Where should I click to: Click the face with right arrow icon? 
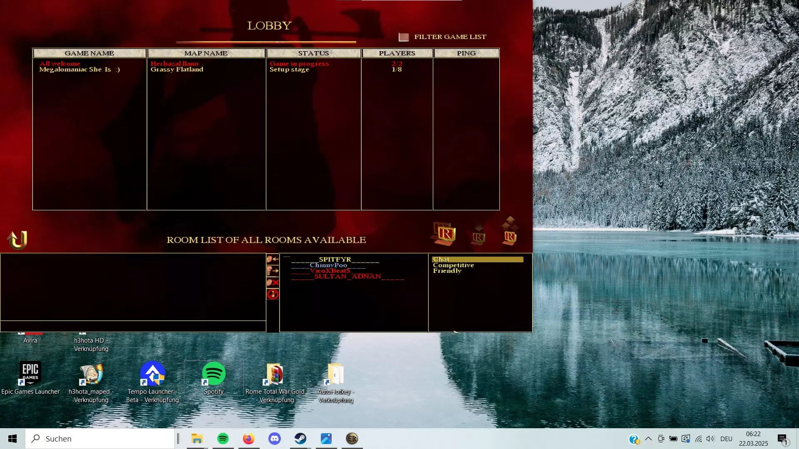pos(273,271)
